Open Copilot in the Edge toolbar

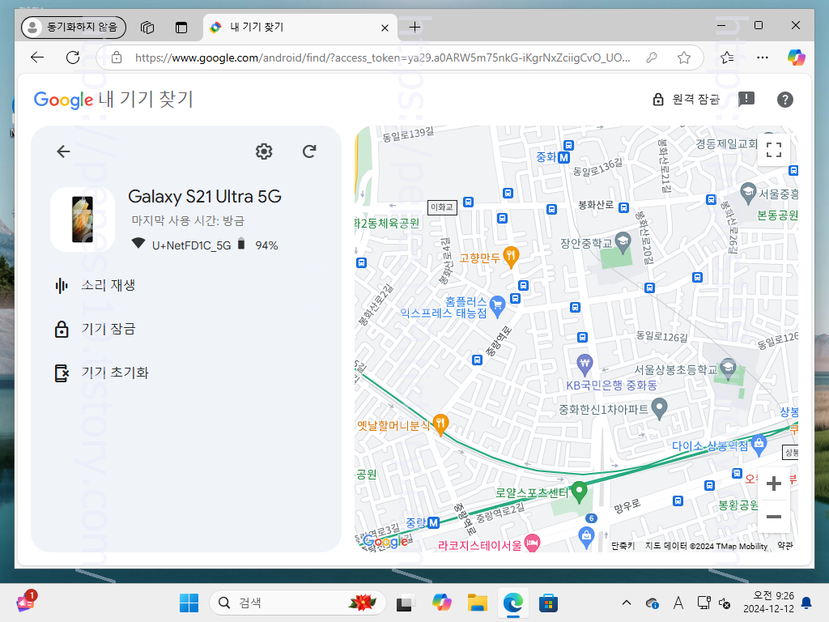(797, 58)
